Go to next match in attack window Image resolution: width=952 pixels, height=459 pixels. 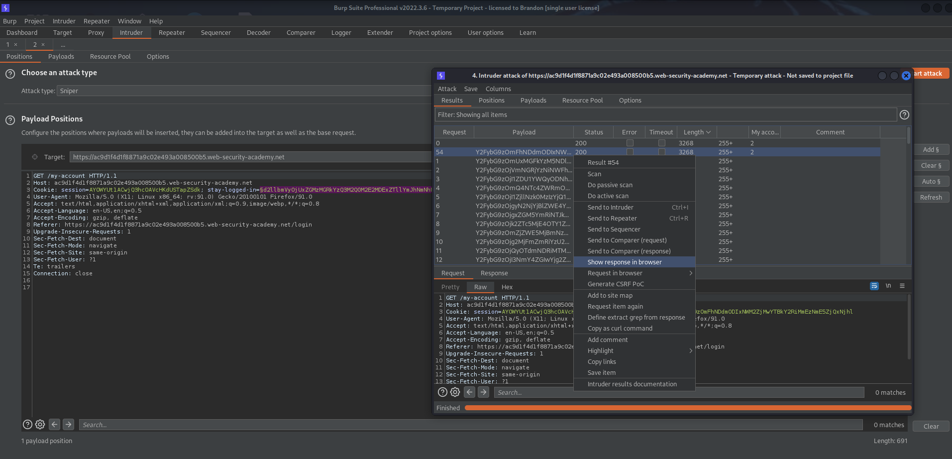(483, 392)
